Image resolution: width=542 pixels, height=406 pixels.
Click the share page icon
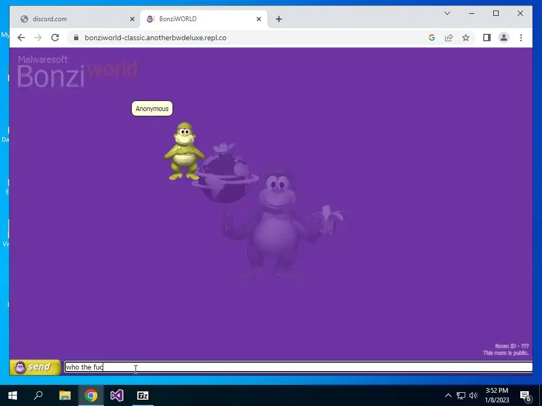(449, 38)
